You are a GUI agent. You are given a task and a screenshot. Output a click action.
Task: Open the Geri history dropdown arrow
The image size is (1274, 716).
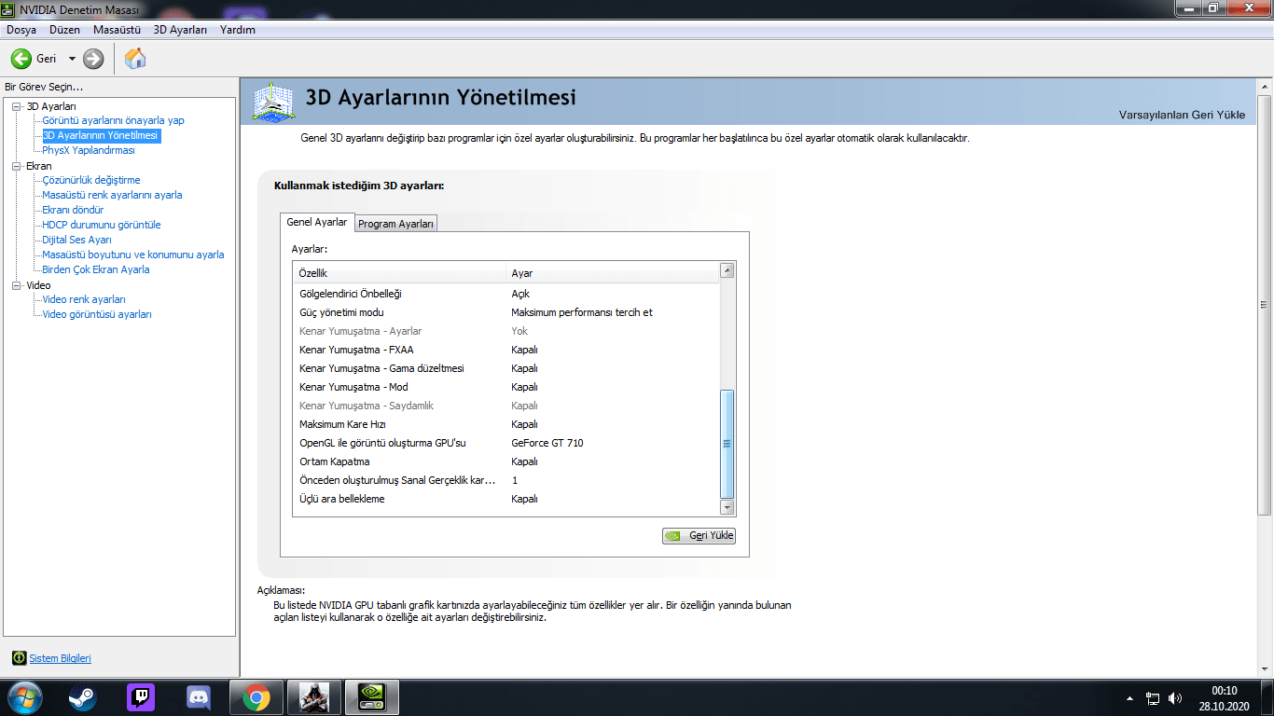point(72,59)
